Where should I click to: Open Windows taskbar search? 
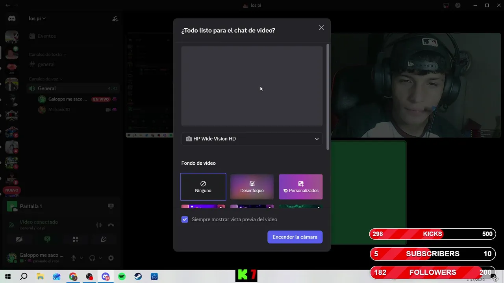[24, 277]
